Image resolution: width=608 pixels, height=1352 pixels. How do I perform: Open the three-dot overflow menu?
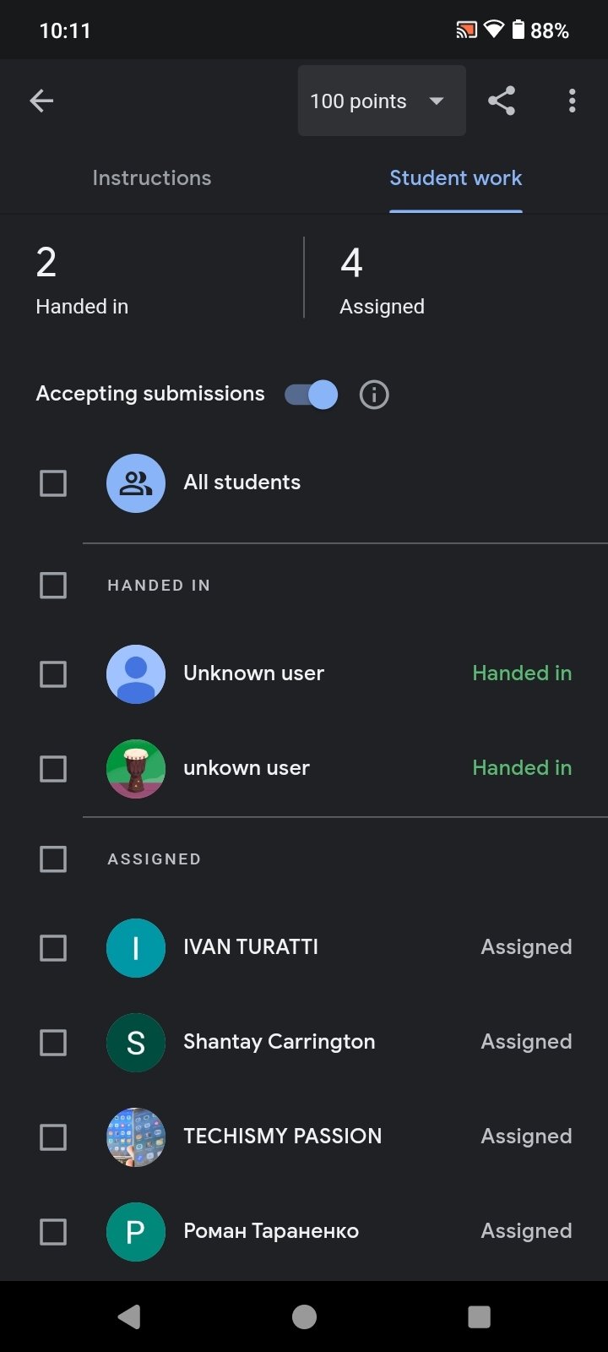[572, 101]
